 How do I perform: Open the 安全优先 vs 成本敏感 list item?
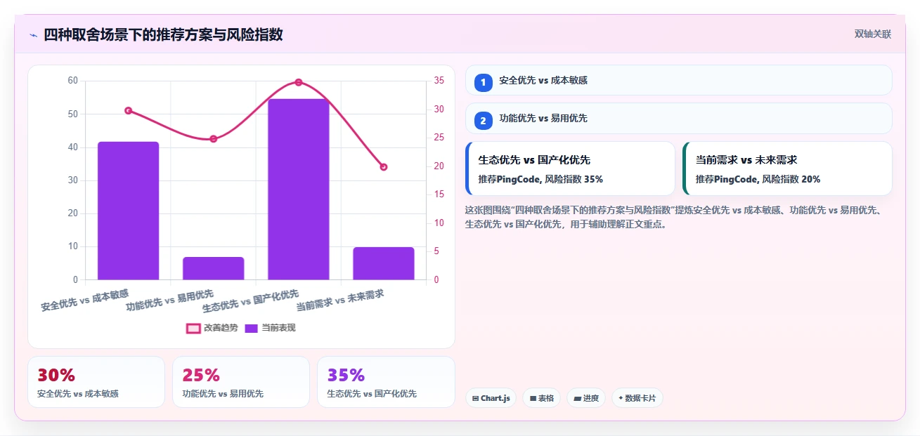pos(679,80)
